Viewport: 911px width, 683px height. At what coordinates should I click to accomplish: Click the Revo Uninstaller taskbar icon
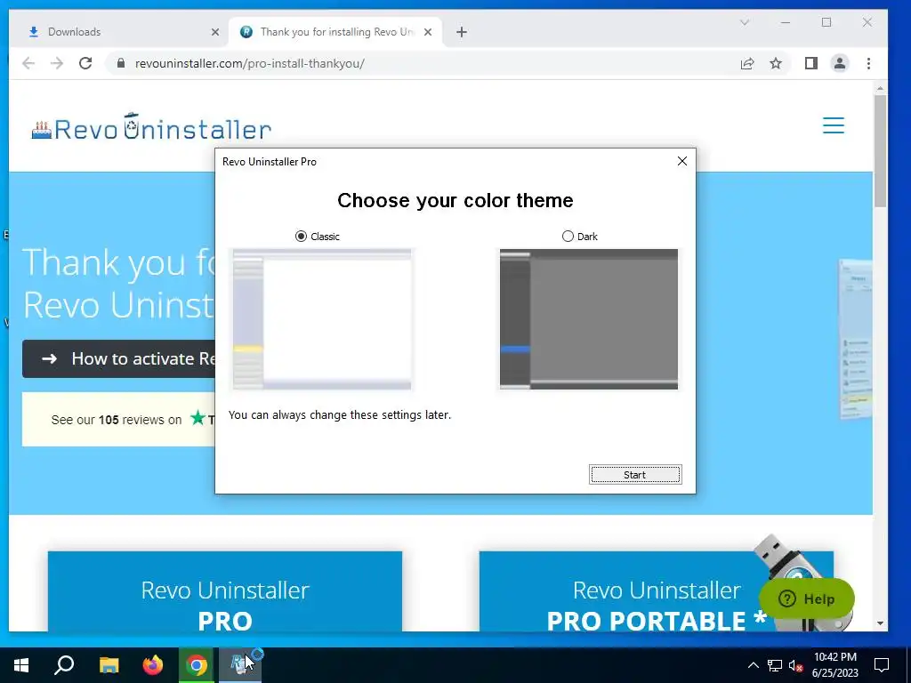tap(240, 665)
